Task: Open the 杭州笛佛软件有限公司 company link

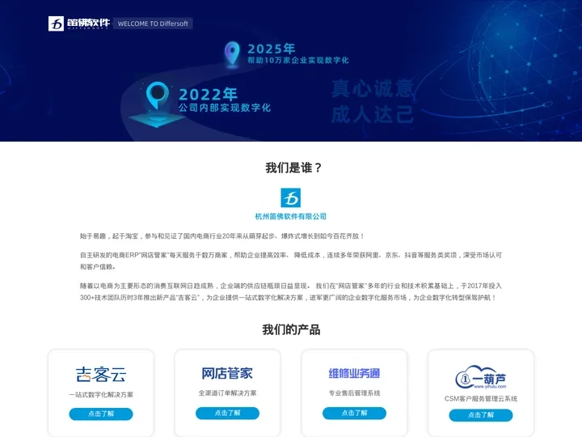Action: pos(291,216)
